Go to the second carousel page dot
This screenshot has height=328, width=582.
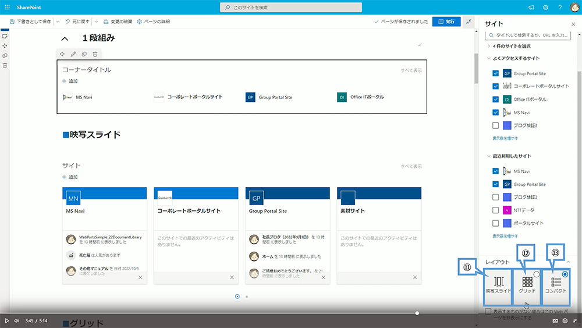(247, 297)
